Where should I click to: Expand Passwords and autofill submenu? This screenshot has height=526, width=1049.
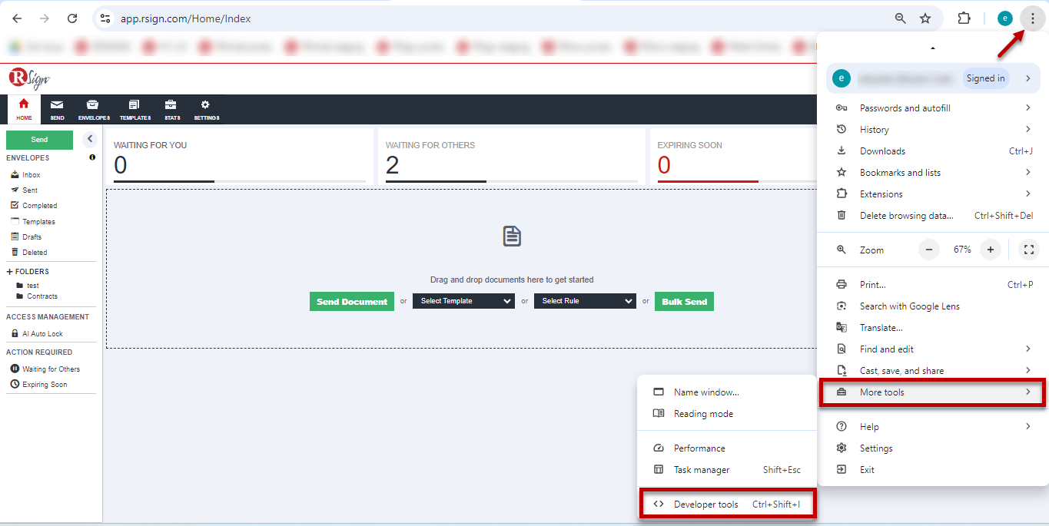tap(933, 108)
